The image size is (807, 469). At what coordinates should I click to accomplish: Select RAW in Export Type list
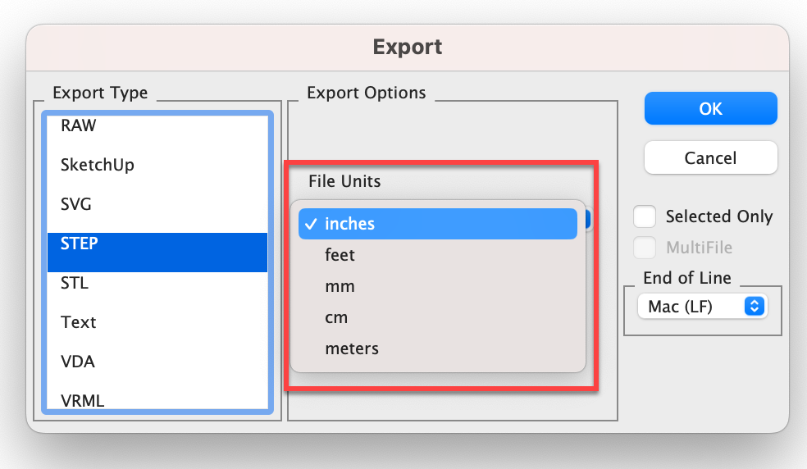coord(157,125)
